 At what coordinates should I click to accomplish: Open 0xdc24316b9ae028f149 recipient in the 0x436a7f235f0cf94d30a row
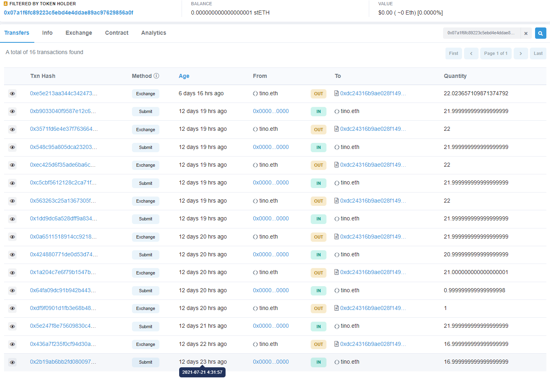[373, 344]
